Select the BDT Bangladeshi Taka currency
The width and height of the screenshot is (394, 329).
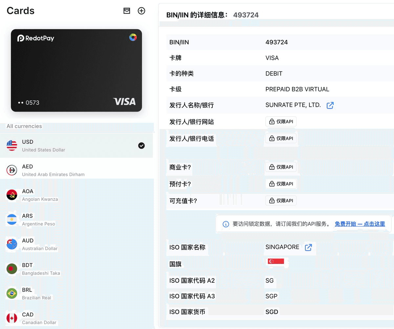click(x=77, y=269)
